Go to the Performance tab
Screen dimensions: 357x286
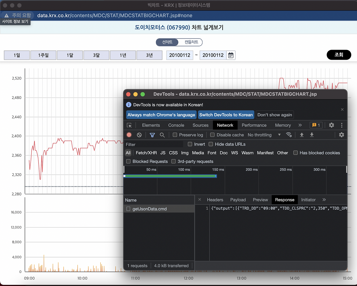(254, 125)
